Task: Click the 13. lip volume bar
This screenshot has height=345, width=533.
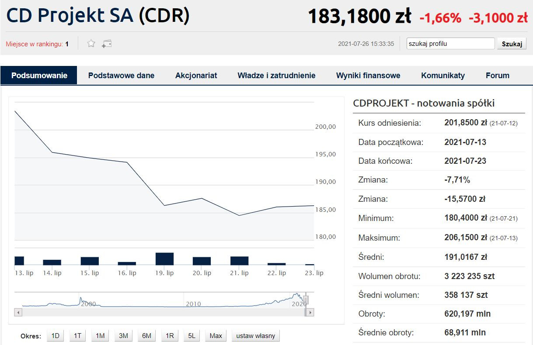Action: 19,261
